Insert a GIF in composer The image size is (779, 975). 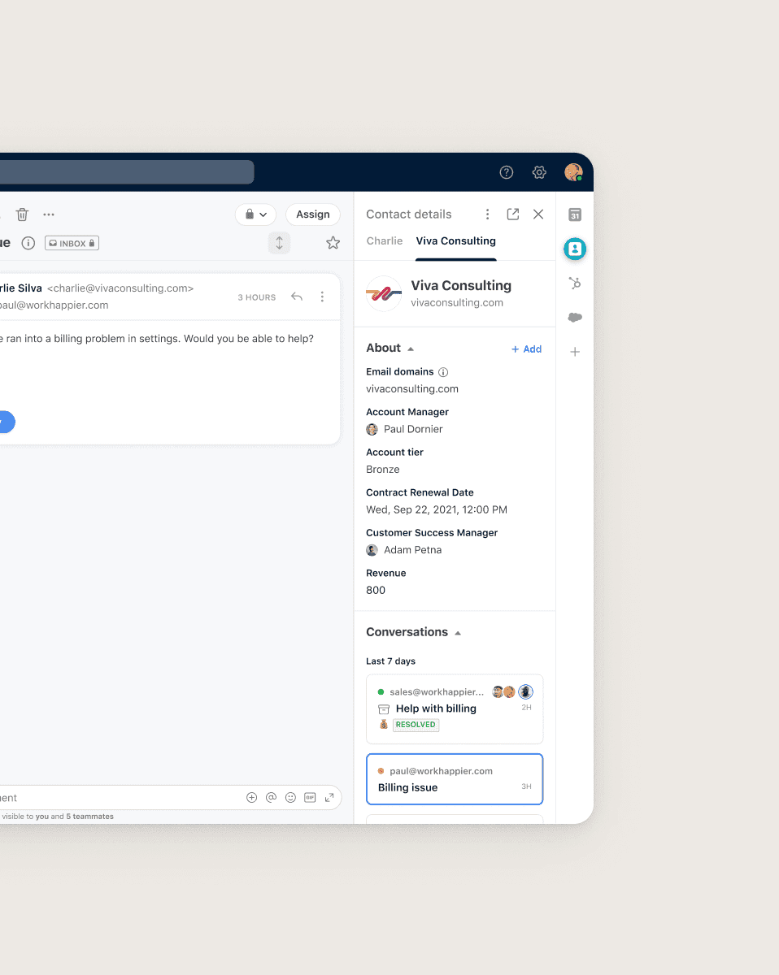pos(310,798)
